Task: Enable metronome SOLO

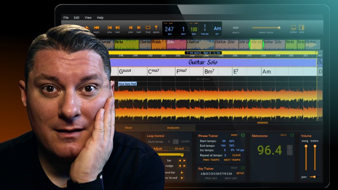Action: (x=283, y=135)
